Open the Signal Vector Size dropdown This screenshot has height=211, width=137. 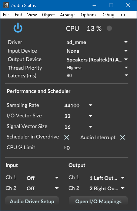(78, 127)
